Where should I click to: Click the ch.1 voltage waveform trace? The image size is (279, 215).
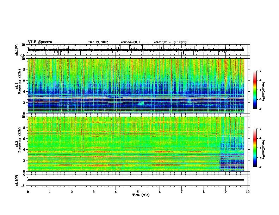point(136,50)
